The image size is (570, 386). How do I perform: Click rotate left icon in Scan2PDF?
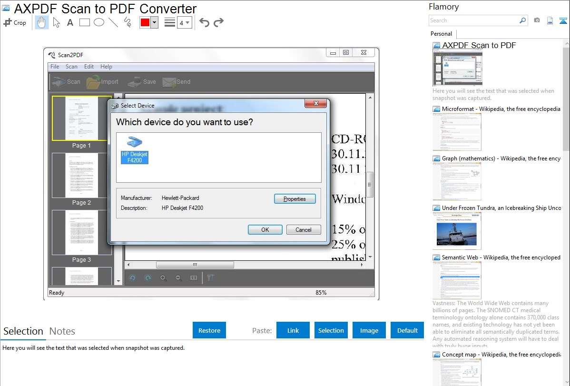point(132,278)
